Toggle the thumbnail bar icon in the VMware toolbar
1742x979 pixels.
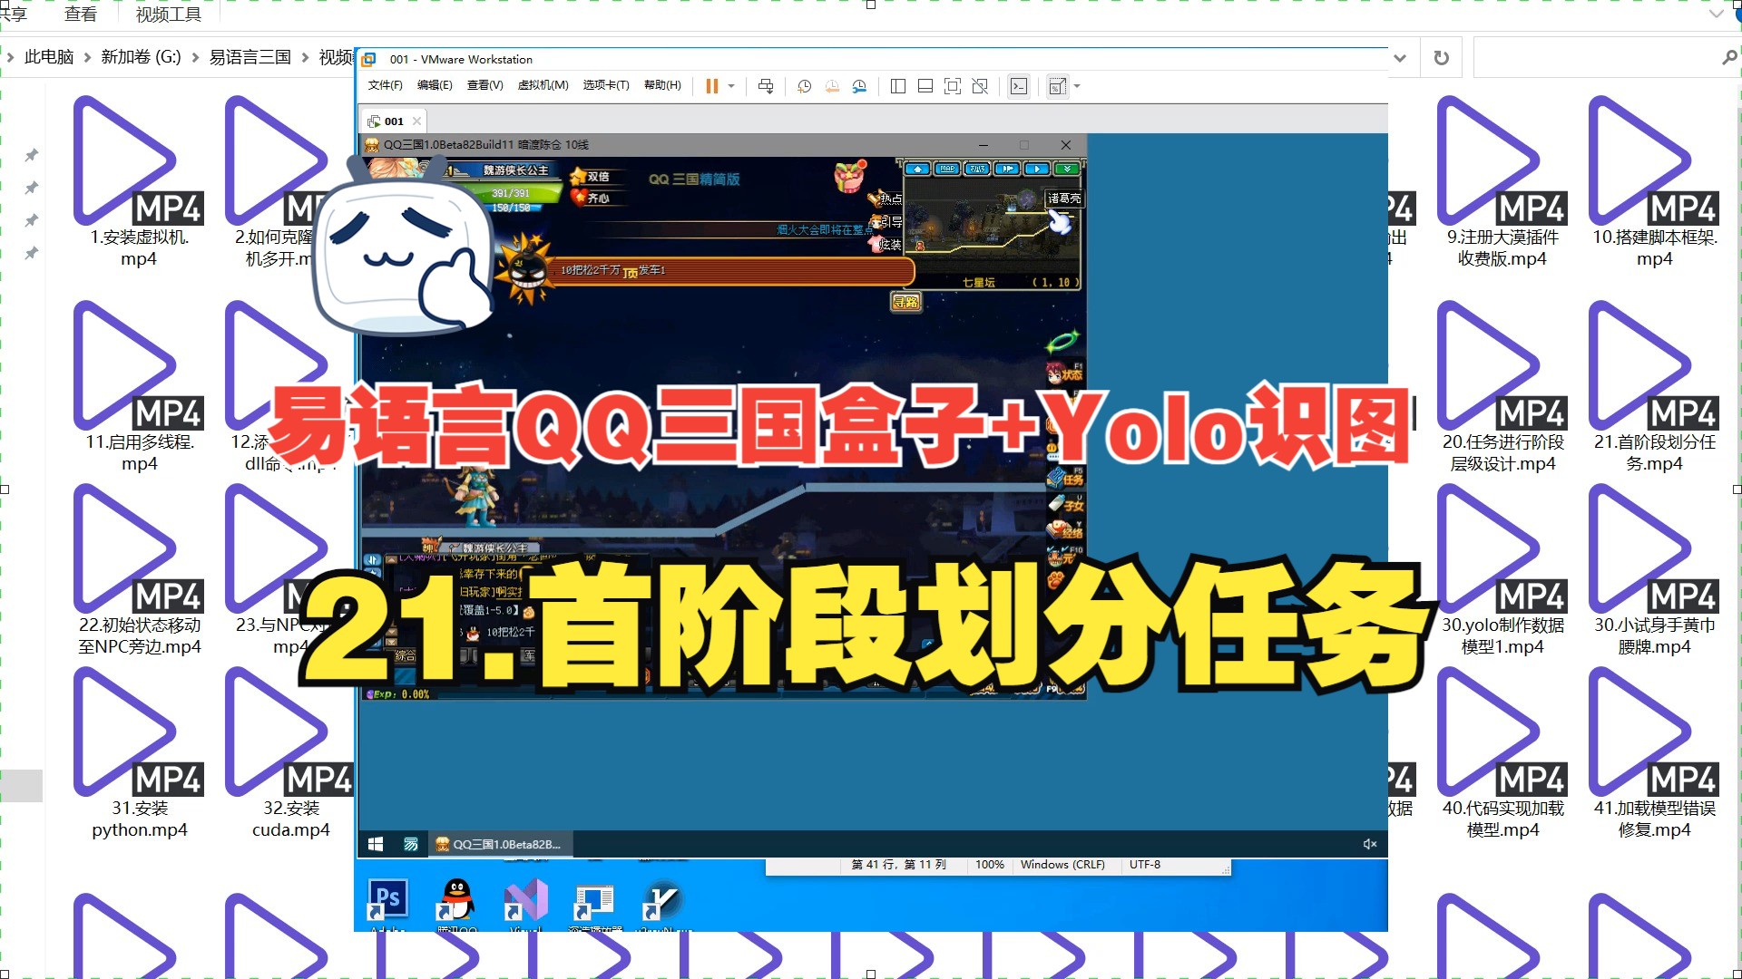tap(925, 86)
